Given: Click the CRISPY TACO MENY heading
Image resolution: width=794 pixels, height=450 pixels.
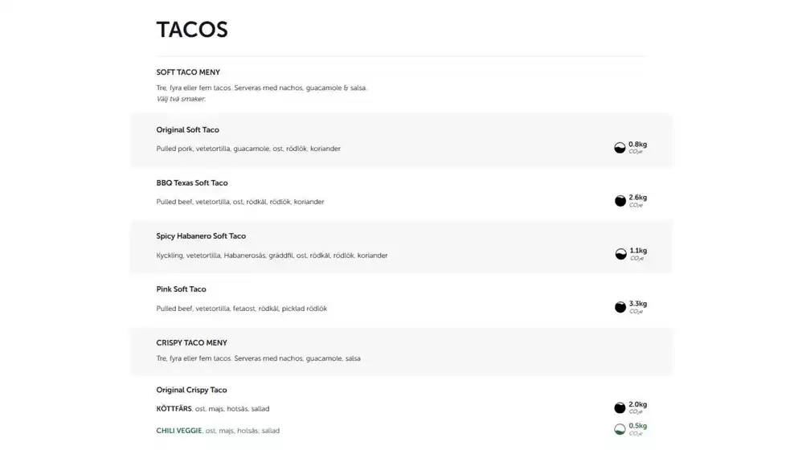Looking at the screenshot, I should [191, 343].
